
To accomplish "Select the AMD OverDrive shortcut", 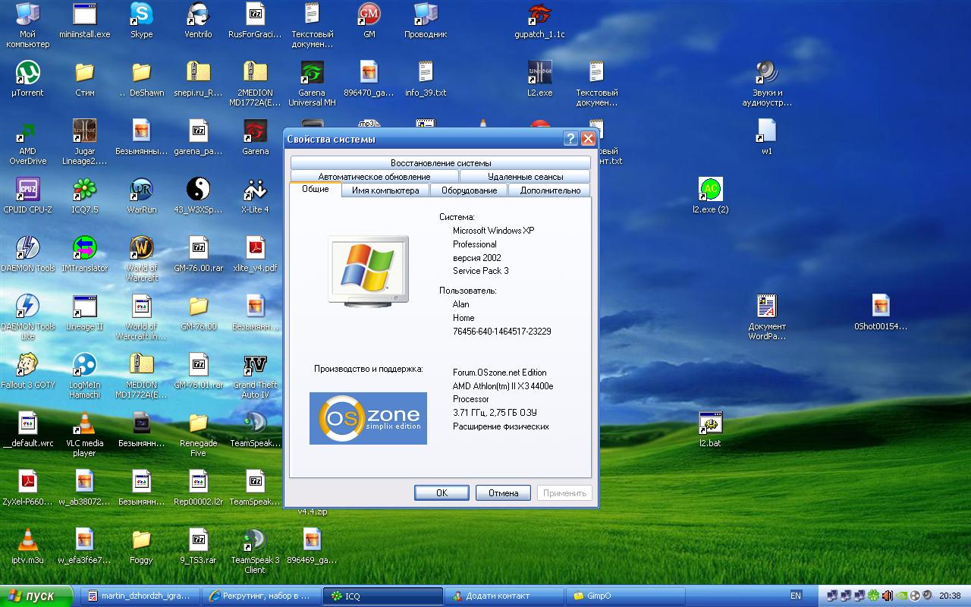I will [27, 142].
